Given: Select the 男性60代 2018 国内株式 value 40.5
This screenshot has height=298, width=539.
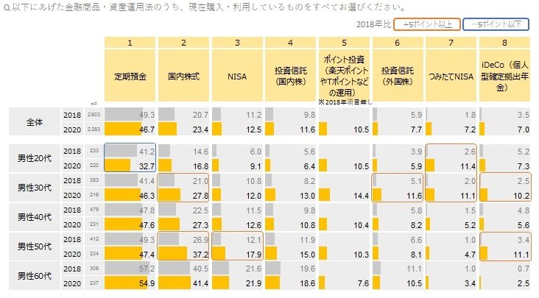Looking at the screenshot, I should pos(201,269).
